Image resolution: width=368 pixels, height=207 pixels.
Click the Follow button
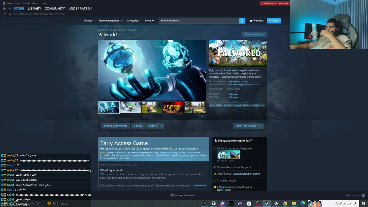tap(138, 126)
